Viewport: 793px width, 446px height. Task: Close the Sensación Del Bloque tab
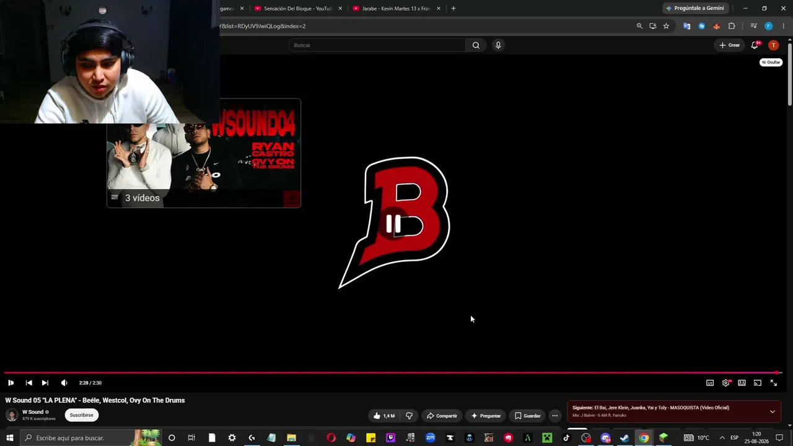[x=340, y=9]
